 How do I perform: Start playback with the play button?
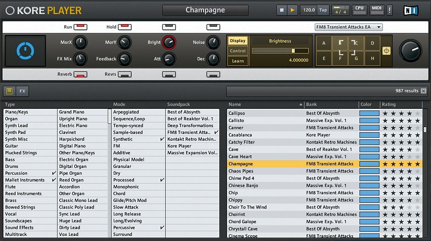[293, 10]
